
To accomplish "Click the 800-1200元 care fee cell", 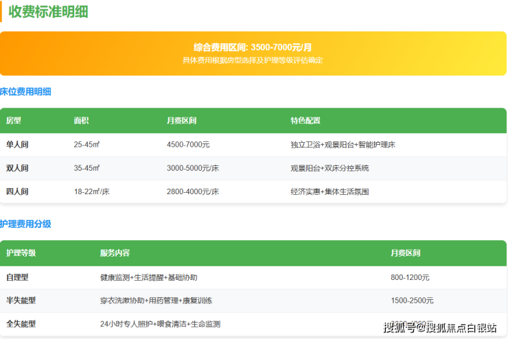I will pyautogui.click(x=410, y=277).
